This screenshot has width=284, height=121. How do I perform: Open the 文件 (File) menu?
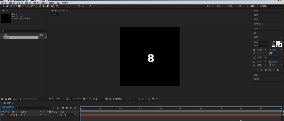coord(4,3)
